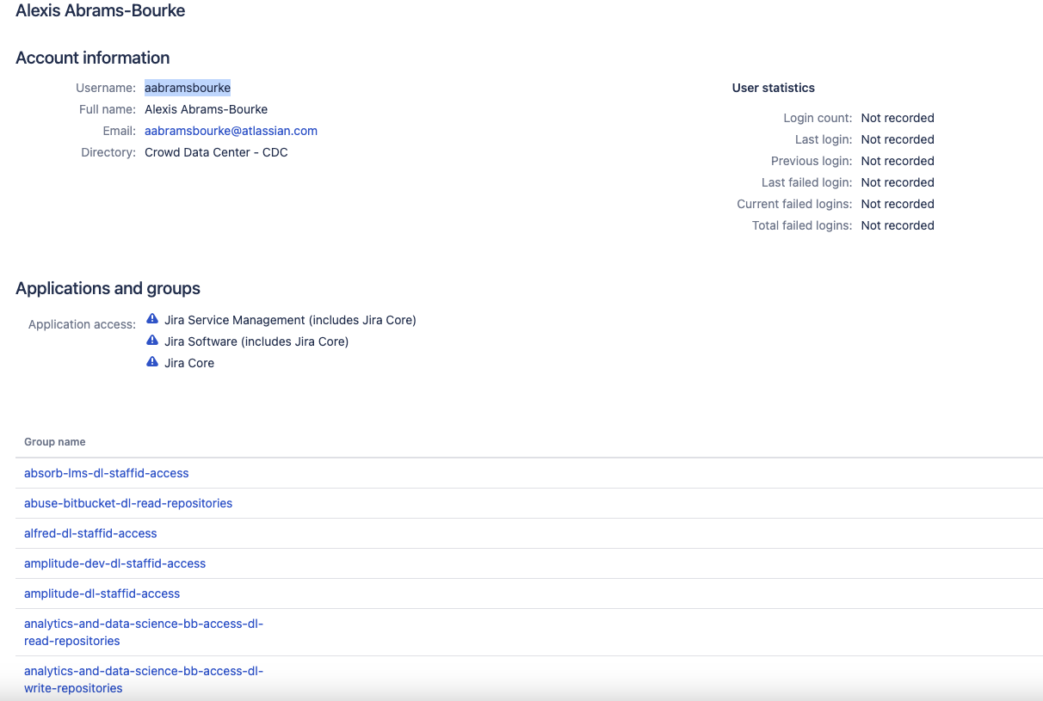Viewport: 1043px width, 701px height.
Task: Click the Last login Not recorded value
Action: tap(898, 139)
